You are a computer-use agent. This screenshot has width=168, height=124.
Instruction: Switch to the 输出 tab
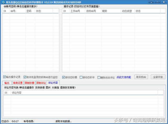click(x=7, y=83)
